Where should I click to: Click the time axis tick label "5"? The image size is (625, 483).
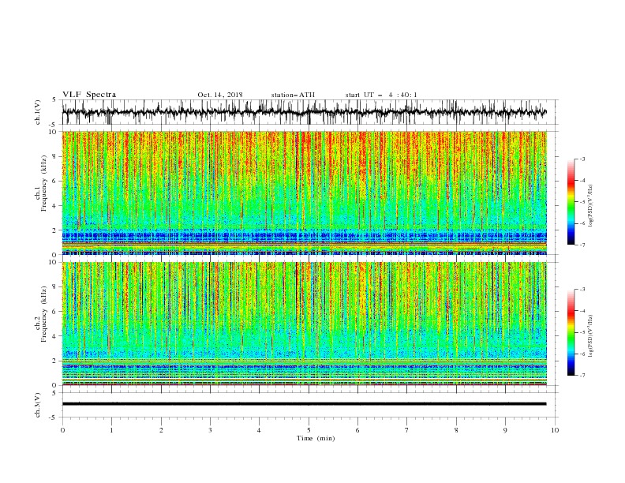(309, 430)
